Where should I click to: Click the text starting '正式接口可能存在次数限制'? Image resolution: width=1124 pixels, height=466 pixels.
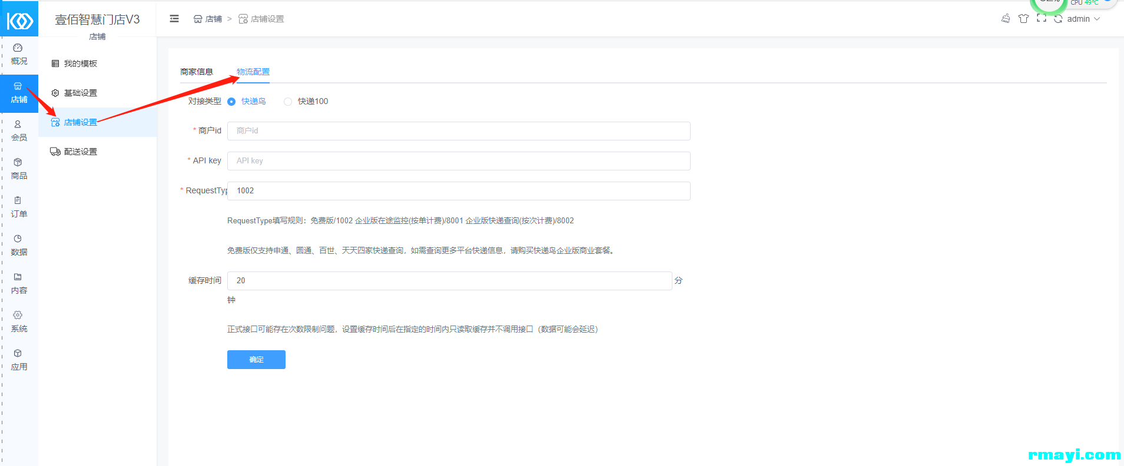(x=413, y=330)
